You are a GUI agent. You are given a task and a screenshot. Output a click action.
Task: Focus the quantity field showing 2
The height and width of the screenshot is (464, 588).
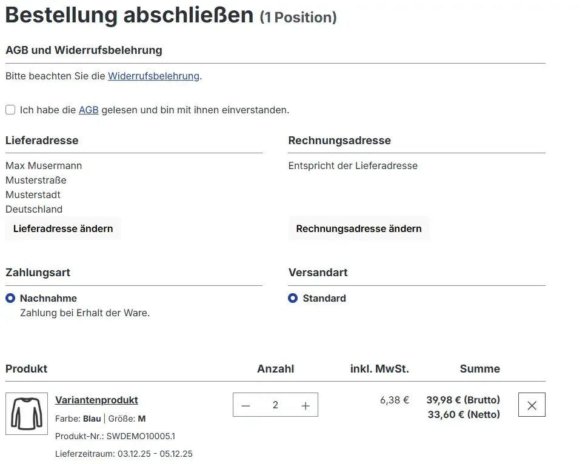275,405
